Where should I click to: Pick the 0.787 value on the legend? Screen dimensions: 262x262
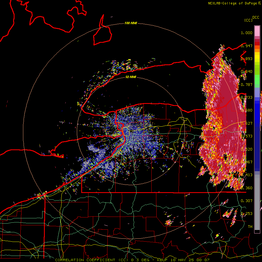(x=247, y=84)
